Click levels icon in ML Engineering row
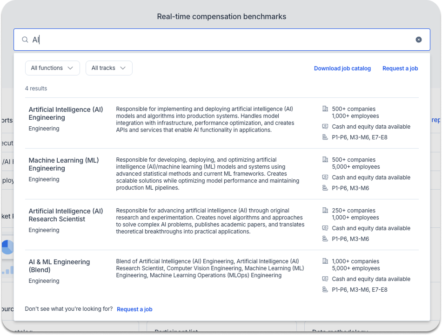The height and width of the screenshot is (335, 442). click(325, 188)
